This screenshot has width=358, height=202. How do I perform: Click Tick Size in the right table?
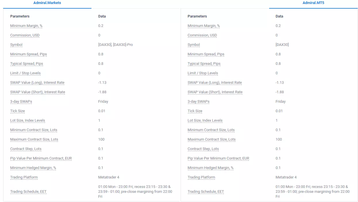pos(195,111)
